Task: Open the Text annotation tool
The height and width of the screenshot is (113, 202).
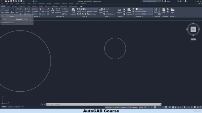Action: (53, 11)
